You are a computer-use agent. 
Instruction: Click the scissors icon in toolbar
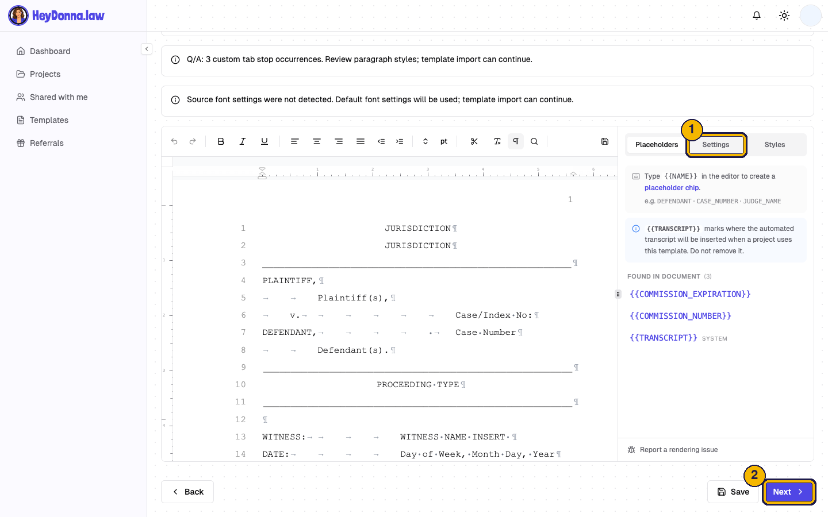coord(474,141)
